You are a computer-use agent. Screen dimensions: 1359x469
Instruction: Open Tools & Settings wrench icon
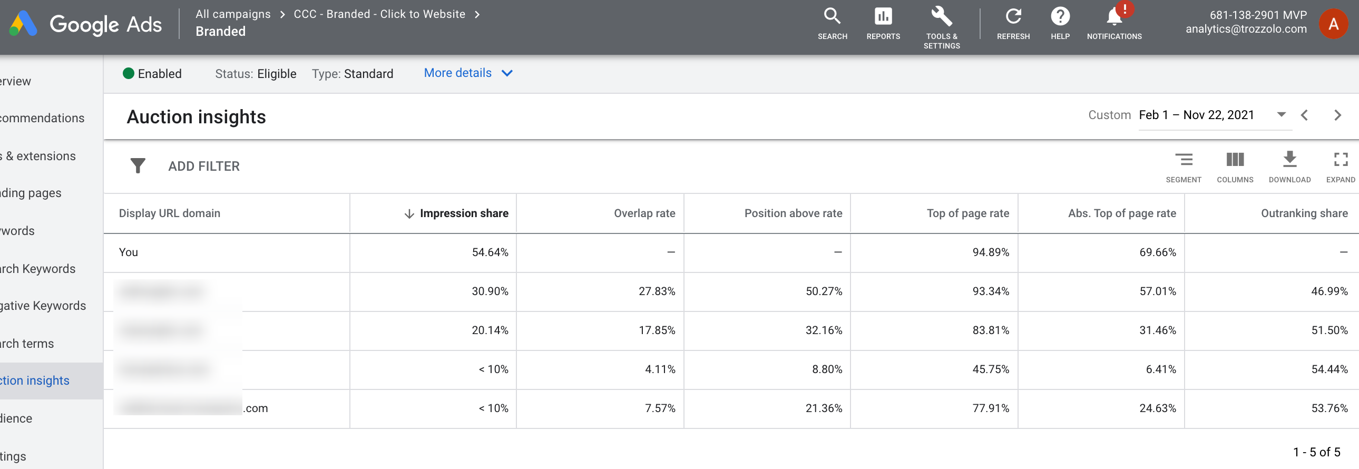pyautogui.click(x=941, y=16)
